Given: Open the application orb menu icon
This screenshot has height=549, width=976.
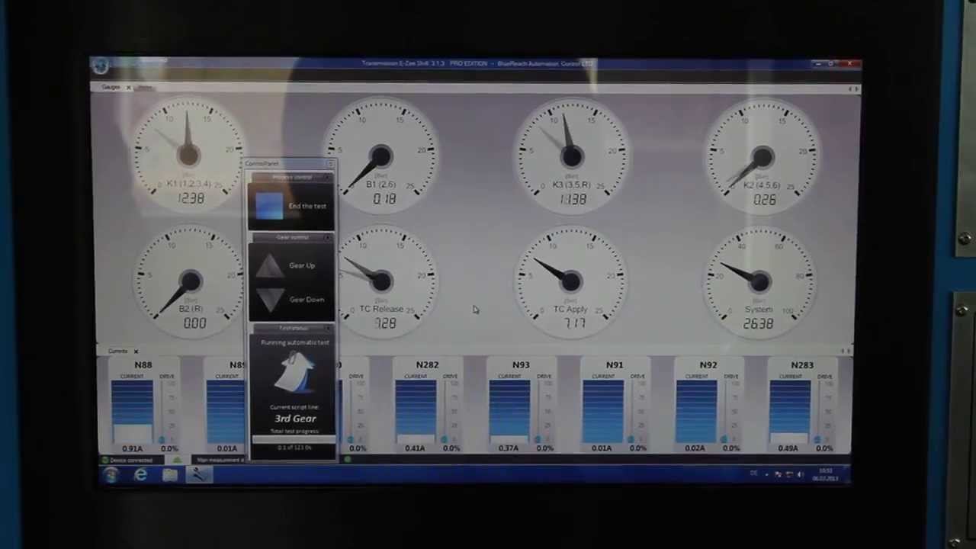Looking at the screenshot, I should pyautogui.click(x=101, y=66).
